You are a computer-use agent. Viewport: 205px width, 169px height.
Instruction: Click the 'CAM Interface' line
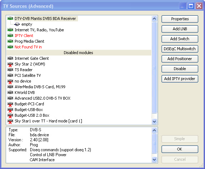[42, 160]
